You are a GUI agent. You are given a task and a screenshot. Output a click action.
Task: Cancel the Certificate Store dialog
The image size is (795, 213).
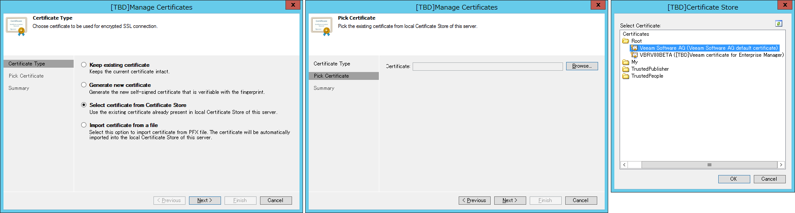770,179
